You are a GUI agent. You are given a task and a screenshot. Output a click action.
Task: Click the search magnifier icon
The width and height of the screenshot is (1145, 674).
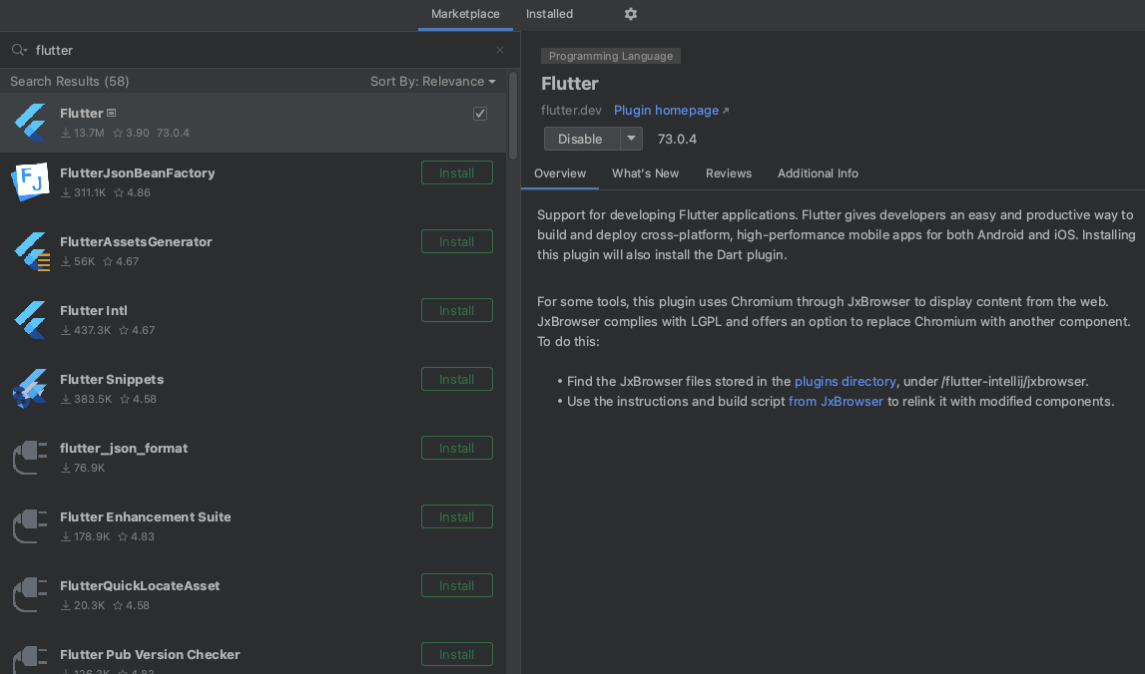[x=18, y=50]
